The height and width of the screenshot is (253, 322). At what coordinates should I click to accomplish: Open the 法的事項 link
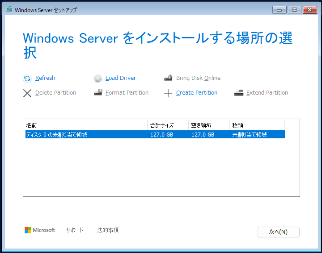[x=108, y=230]
